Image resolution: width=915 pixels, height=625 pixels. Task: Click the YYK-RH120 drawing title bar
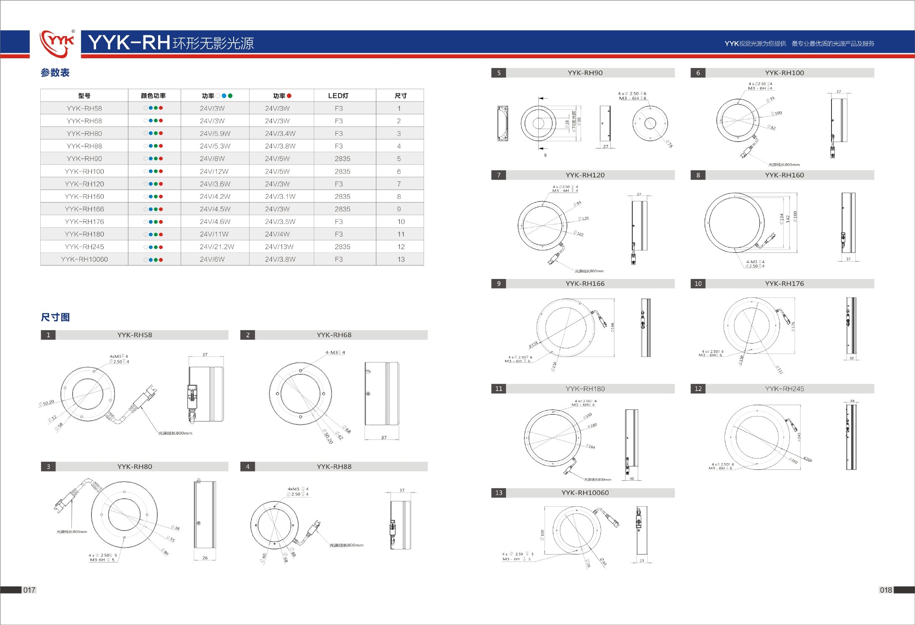590,175
